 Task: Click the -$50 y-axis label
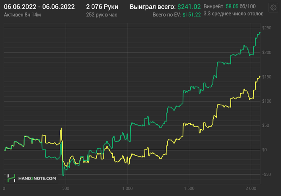pyautogui.click(x=266, y=174)
